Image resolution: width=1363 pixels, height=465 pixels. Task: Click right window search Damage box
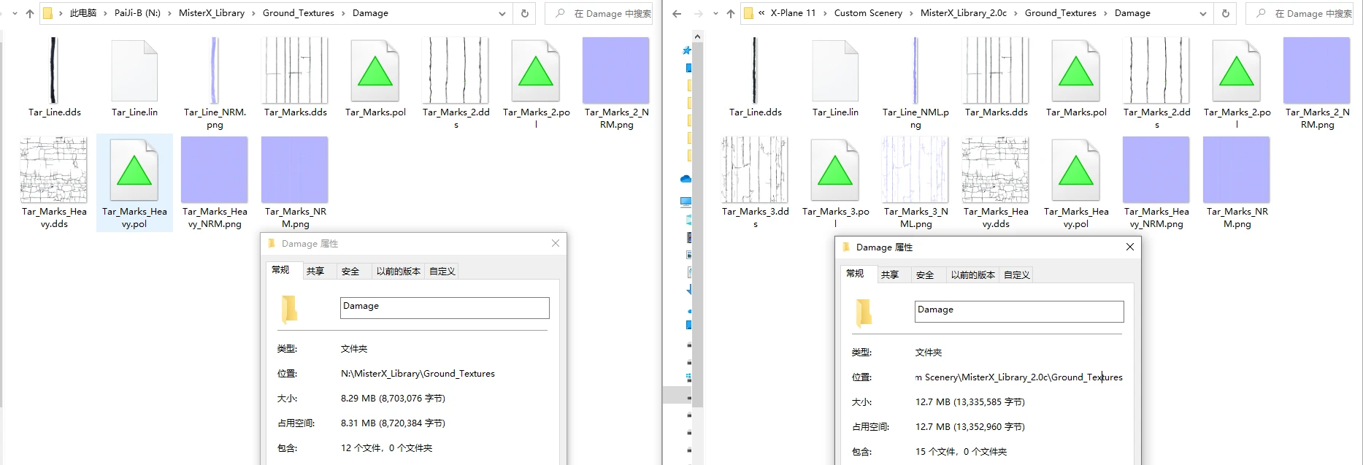click(x=1299, y=13)
